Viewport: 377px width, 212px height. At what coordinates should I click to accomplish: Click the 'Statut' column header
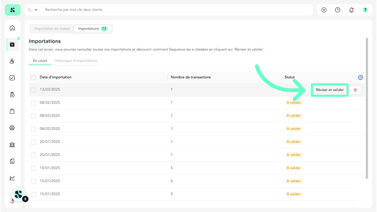point(289,77)
